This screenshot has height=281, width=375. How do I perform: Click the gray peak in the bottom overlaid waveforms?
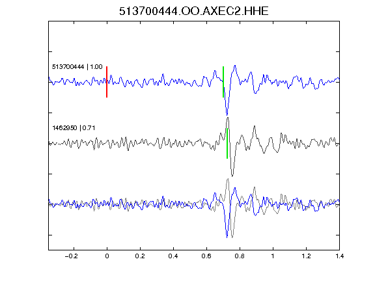click(228, 180)
